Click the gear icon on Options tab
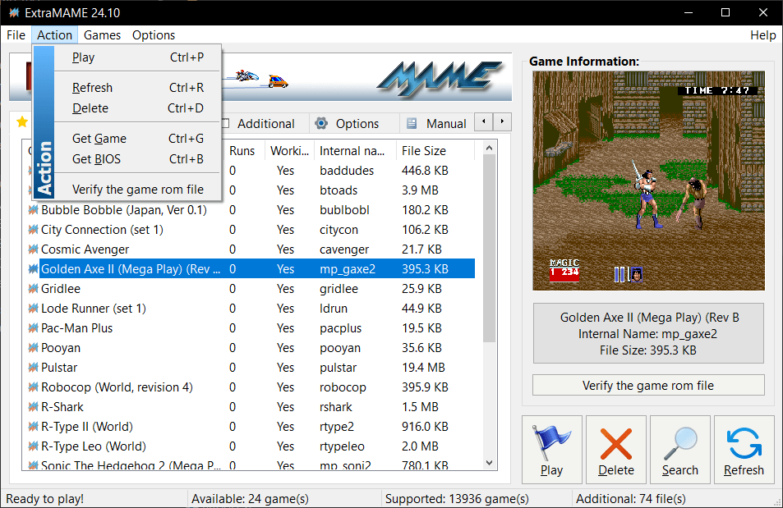Image resolution: width=783 pixels, height=508 pixels. pyautogui.click(x=321, y=123)
